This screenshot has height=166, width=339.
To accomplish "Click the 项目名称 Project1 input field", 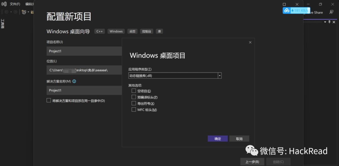I will pos(84,51).
